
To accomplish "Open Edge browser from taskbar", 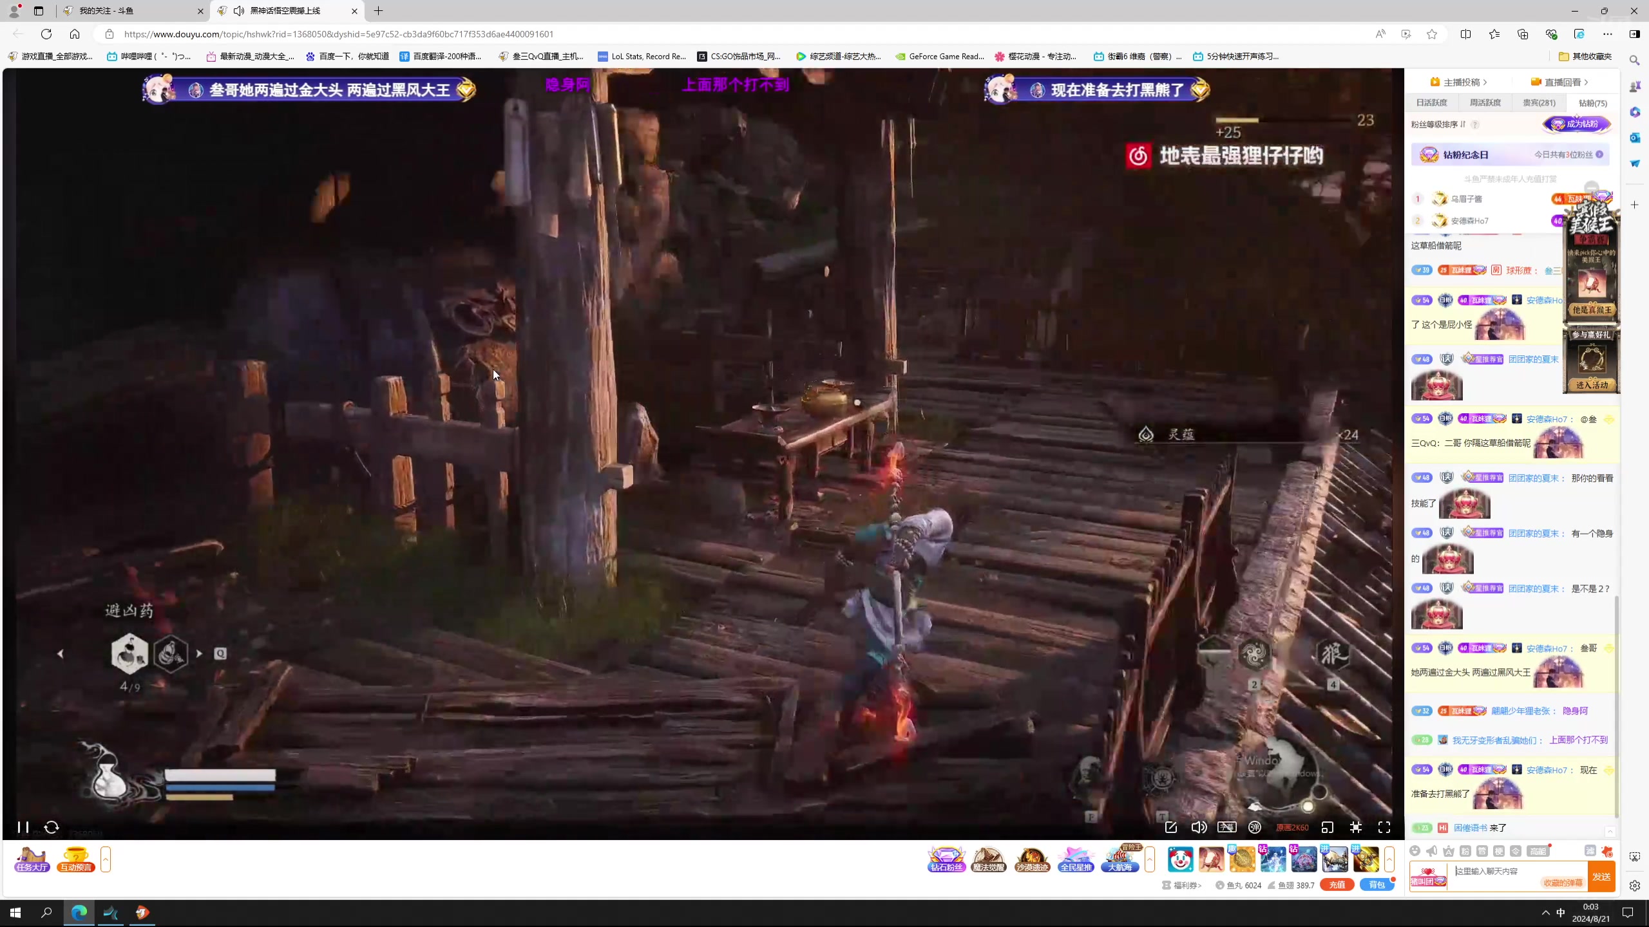I will [79, 912].
